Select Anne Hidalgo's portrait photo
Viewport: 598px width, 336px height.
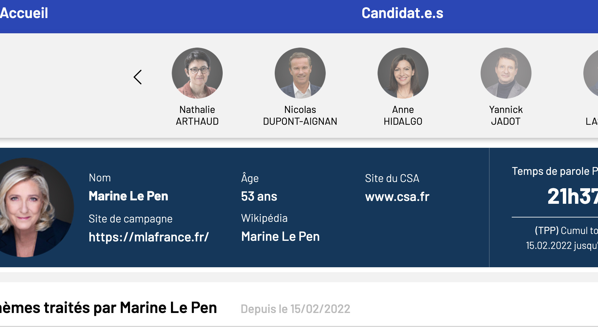click(x=403, y=73)
